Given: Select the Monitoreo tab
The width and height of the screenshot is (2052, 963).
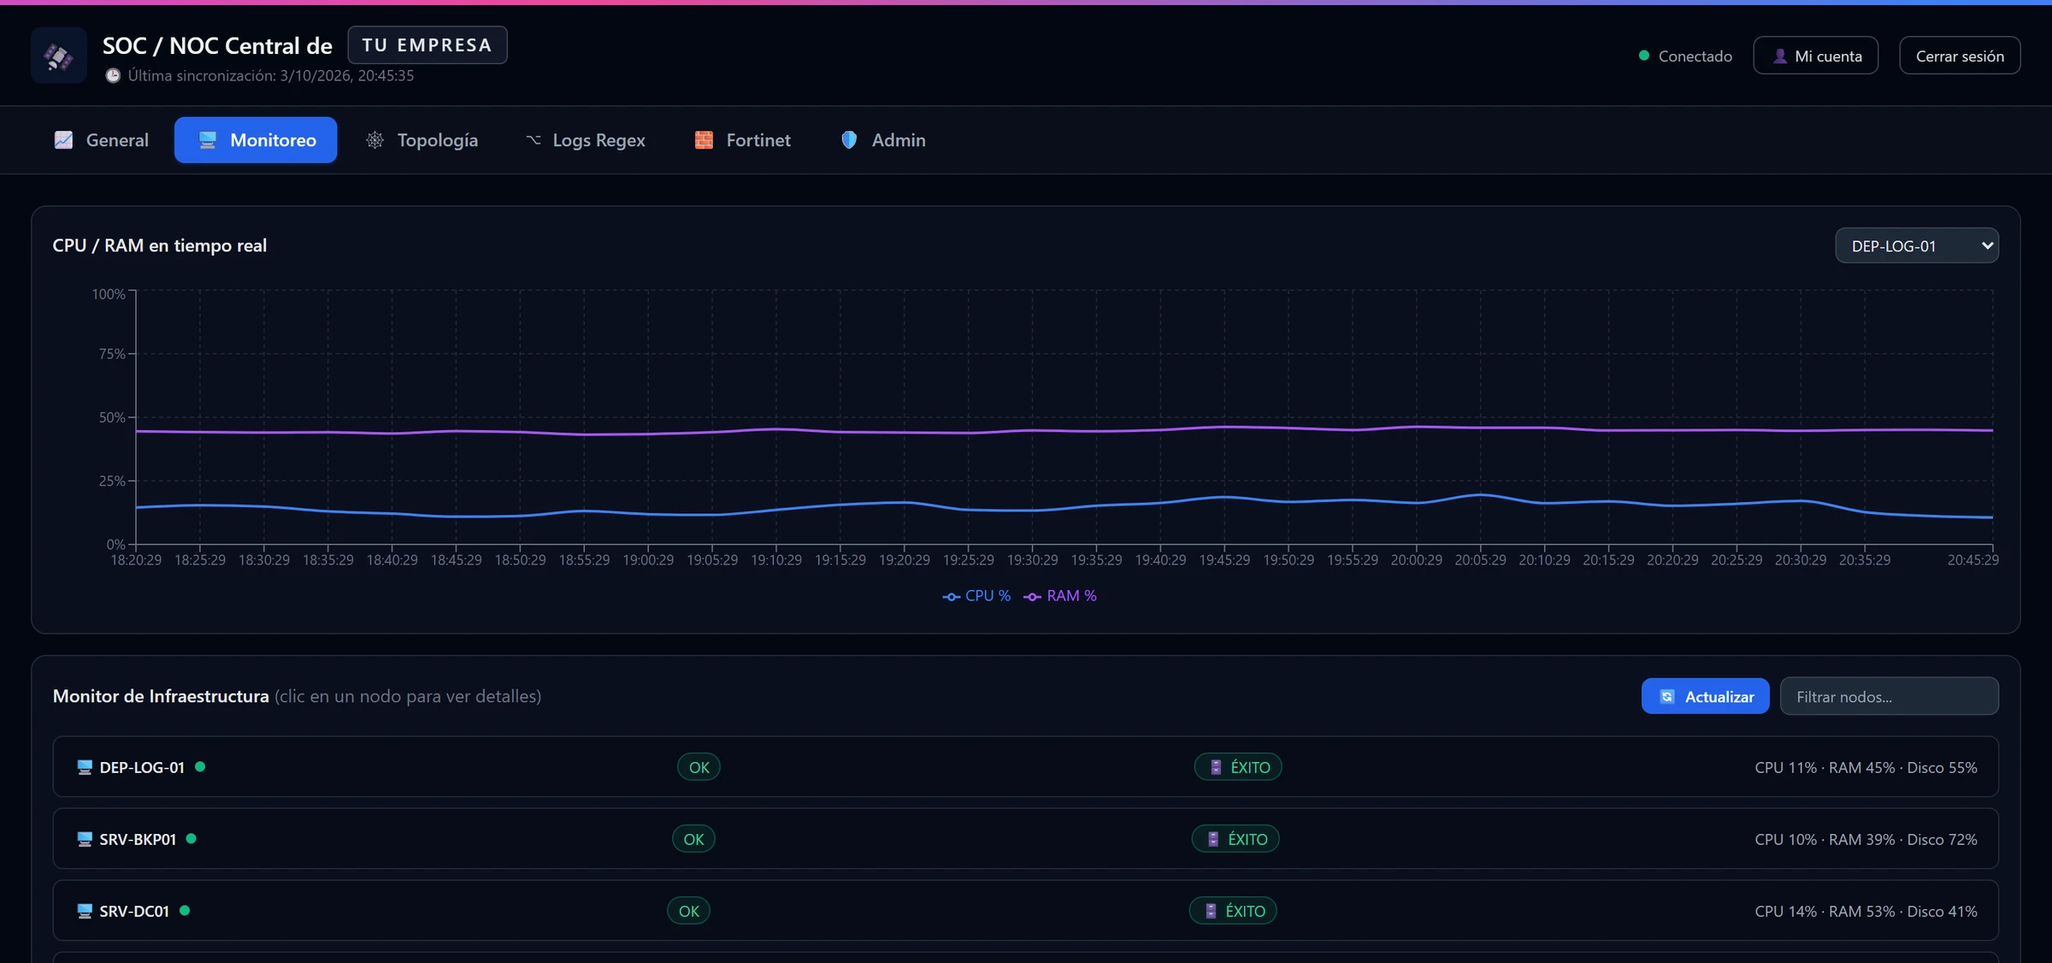Looking at the screenshot, I should [256, 140].
